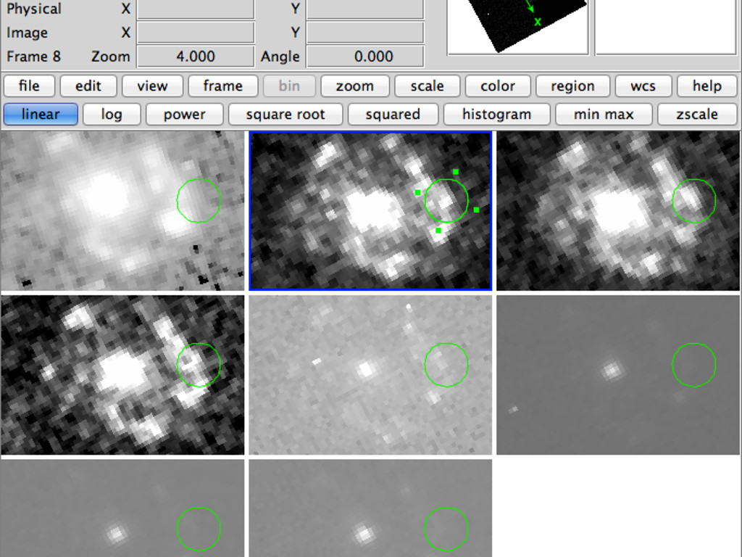Choose linear scaling
The image size is (742, 557).
click(x=41, y=115)
